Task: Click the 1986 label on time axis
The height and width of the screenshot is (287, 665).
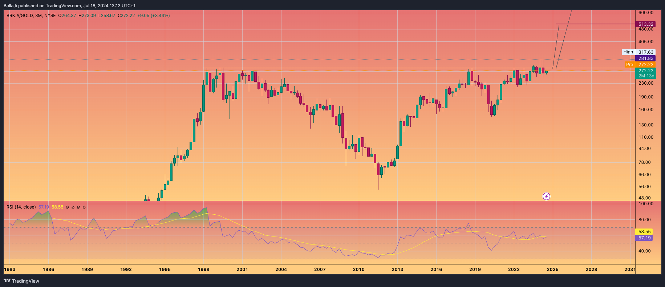Action: click(x=48, y=270)
